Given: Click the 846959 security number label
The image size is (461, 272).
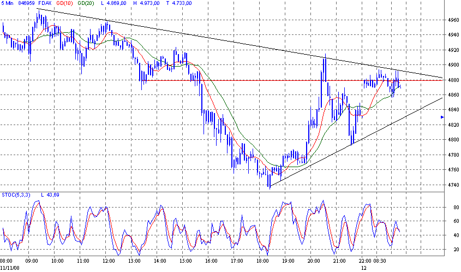Looking at the screenshot, I should coord(26,3).
